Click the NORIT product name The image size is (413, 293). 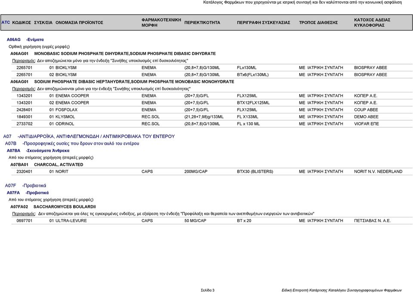pos(62,172)
